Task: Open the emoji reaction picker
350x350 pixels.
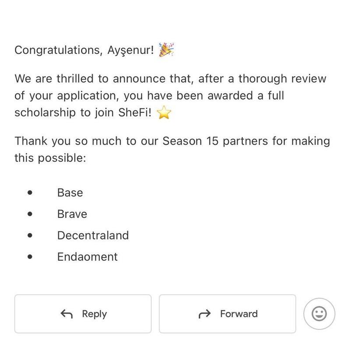Action: 319,313
